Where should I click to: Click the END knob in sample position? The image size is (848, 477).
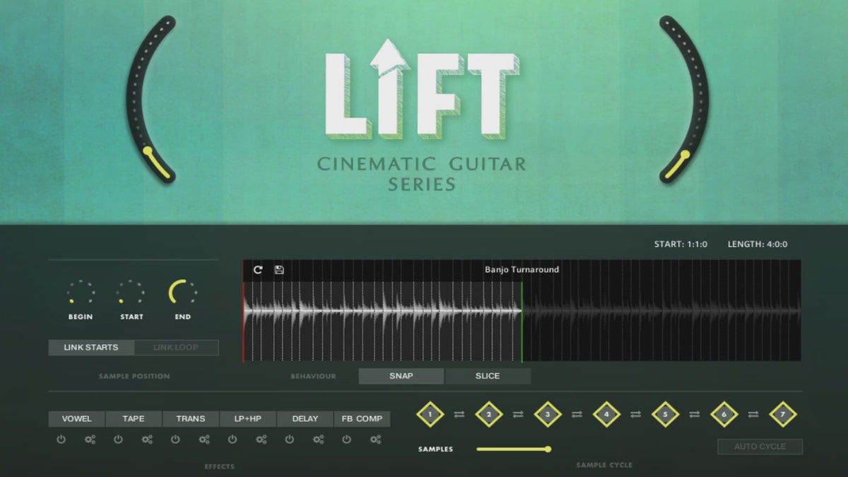[182, 292]
